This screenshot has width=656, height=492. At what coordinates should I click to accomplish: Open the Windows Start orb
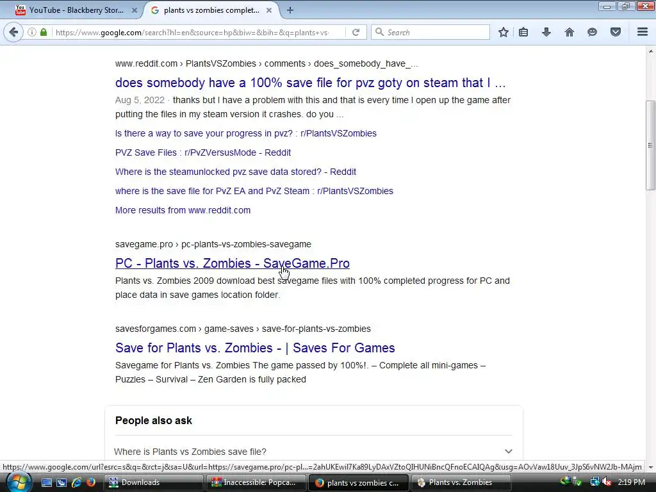pyautogui.click(x=18, y=483)
